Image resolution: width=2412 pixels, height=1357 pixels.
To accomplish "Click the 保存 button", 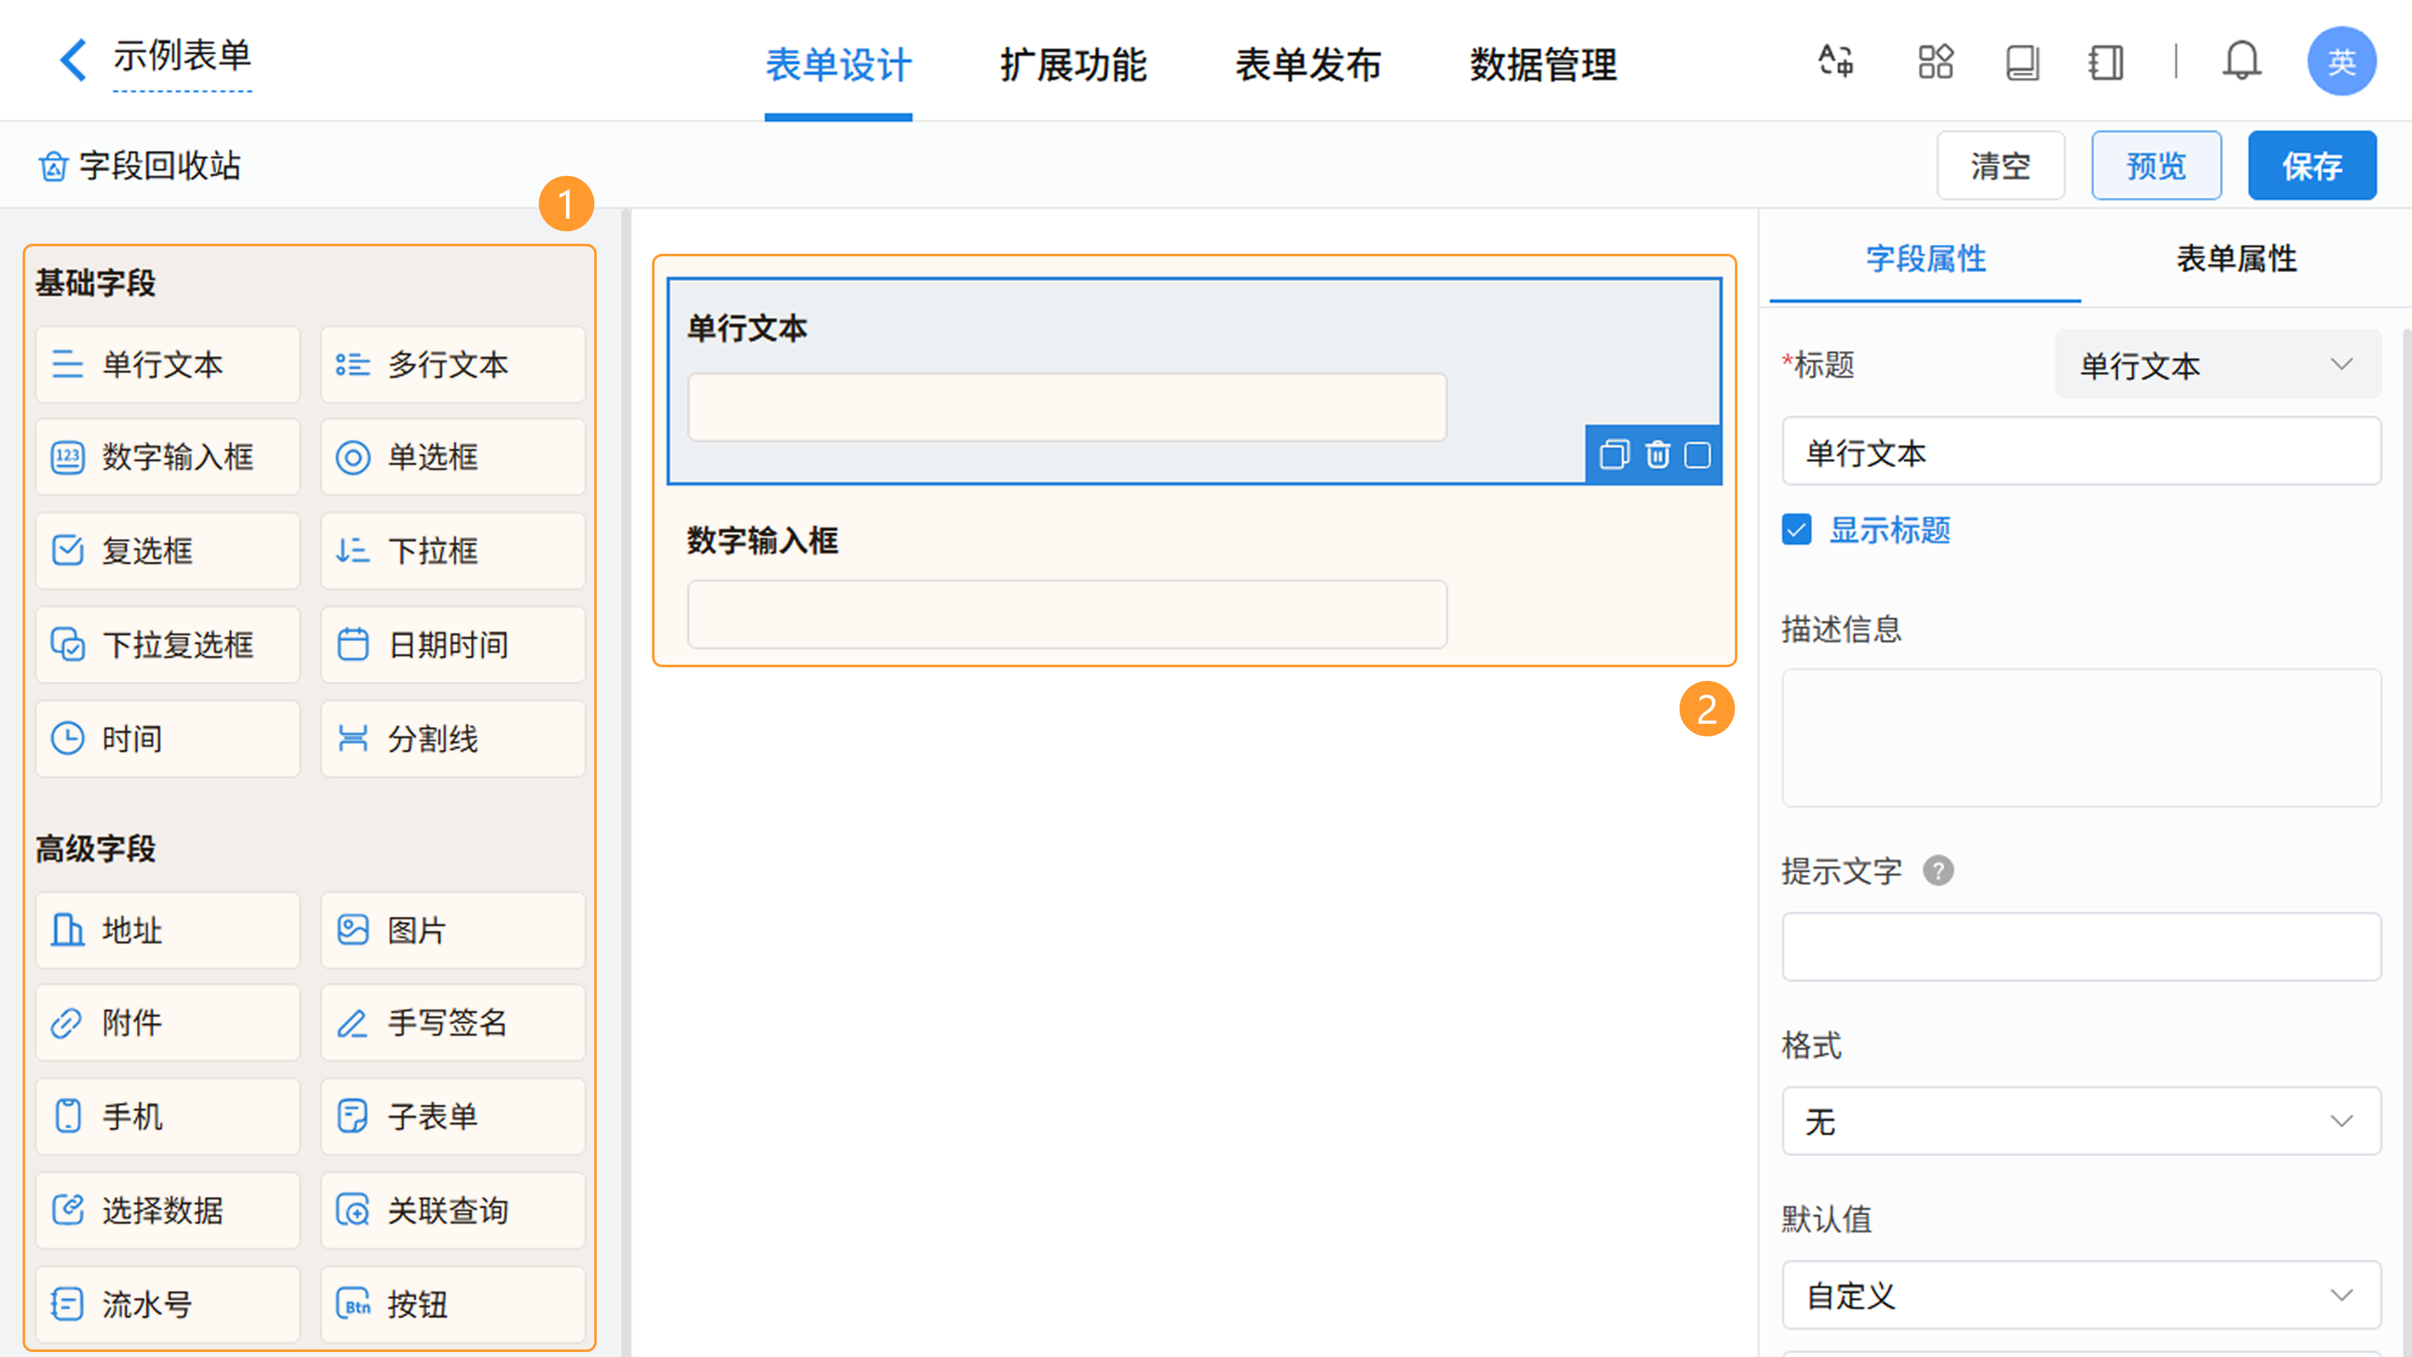I will click(x=2311, y=166).
